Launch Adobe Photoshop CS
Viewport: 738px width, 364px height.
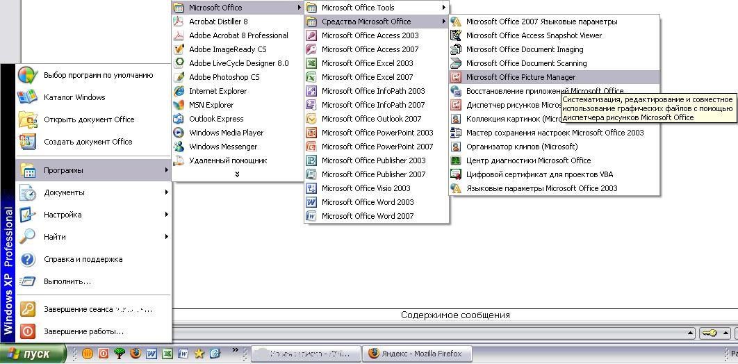point(237,77)
